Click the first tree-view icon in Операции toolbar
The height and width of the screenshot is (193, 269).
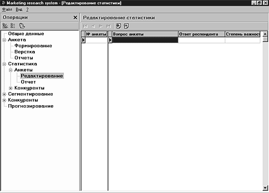pyautogui.click(x=5, y=26)
